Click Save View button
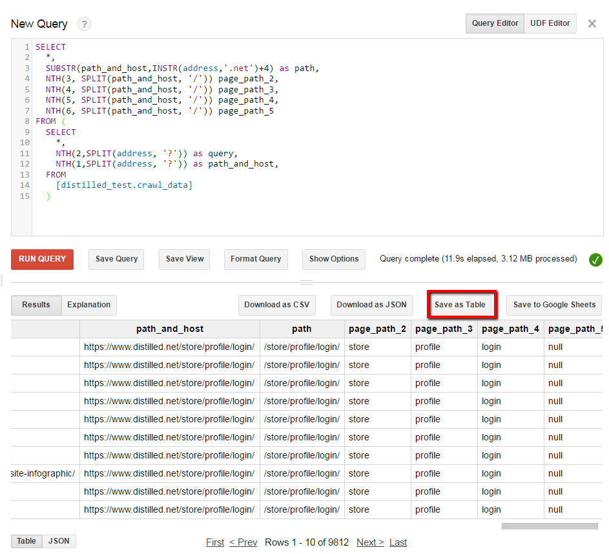609x554 pixels. click(185, 259)
